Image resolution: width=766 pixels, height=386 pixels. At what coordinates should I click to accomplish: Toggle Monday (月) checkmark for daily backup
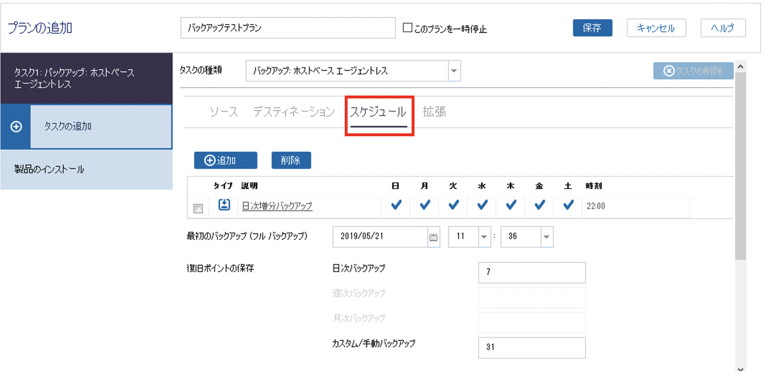(425, 205)
